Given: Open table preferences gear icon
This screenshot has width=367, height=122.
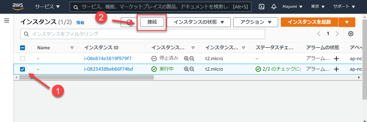Looking at the screenshot, I should coord(350,34).
